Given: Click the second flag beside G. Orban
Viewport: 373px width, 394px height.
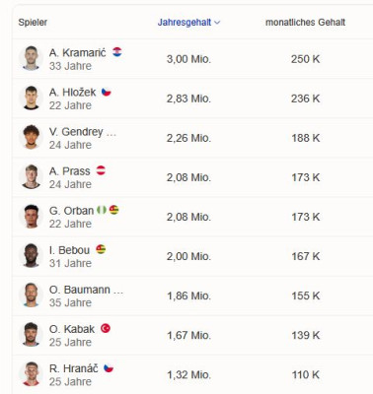Looking at the screenshot, I should (x=113, y=210).
